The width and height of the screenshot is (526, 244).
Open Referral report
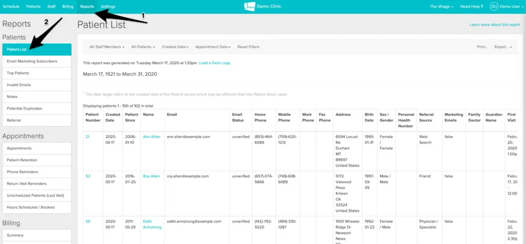point(37,120)
